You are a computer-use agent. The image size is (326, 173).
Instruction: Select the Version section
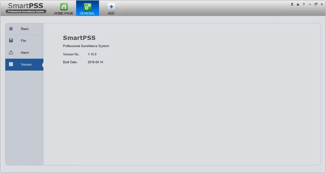(x=24, y=65)
